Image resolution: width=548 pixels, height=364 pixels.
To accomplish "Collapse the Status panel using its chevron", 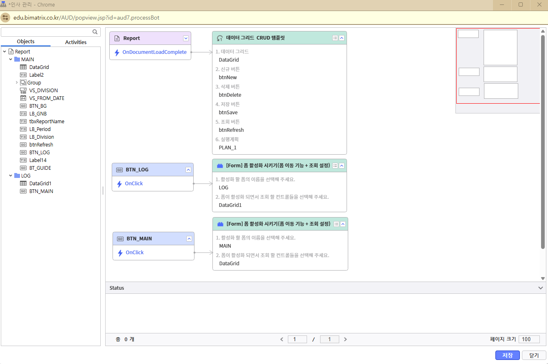I will point(541,288).
